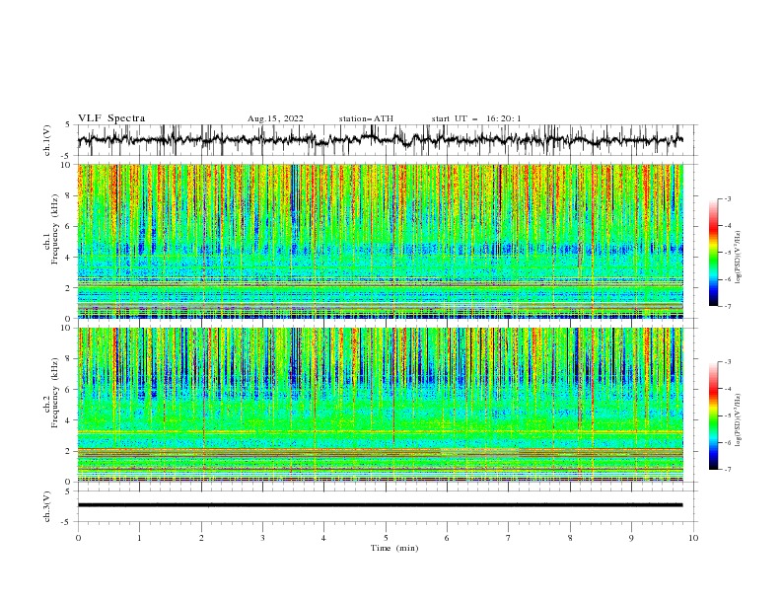The height and width of the screenshot is (604, 781).
Task: Click the time axis tick label "6"
Action: pos(447,538)
